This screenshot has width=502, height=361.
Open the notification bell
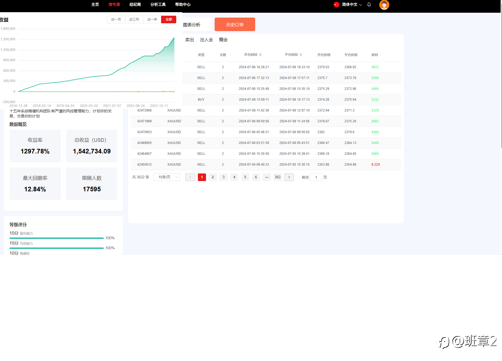coord(369,5)
